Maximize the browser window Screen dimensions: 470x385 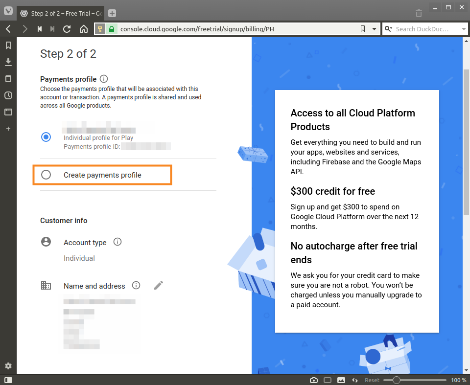(x=448, y=8)
